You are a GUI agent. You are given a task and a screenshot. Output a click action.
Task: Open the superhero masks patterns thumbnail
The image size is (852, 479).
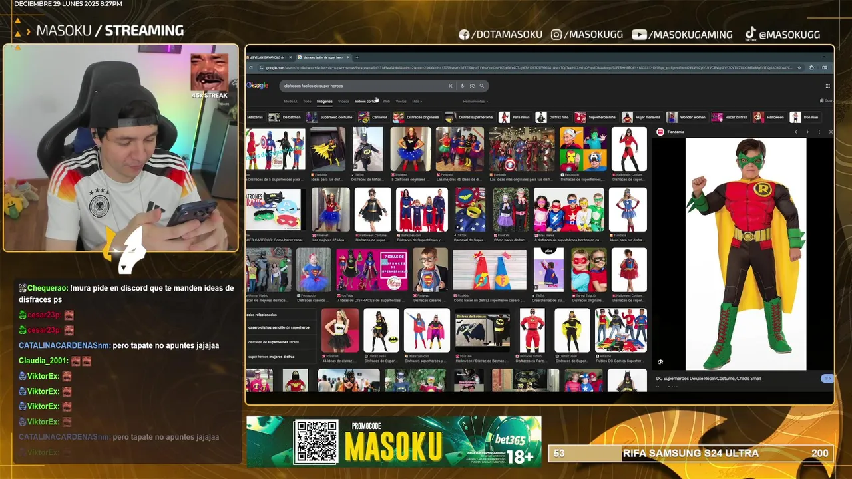(273, 210)
